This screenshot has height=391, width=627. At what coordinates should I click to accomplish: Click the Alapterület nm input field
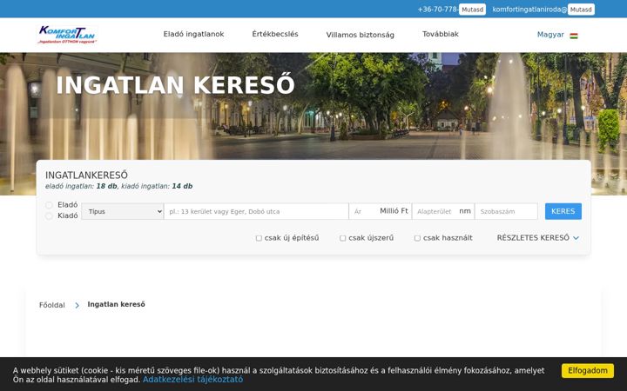[x=443, y=211]
